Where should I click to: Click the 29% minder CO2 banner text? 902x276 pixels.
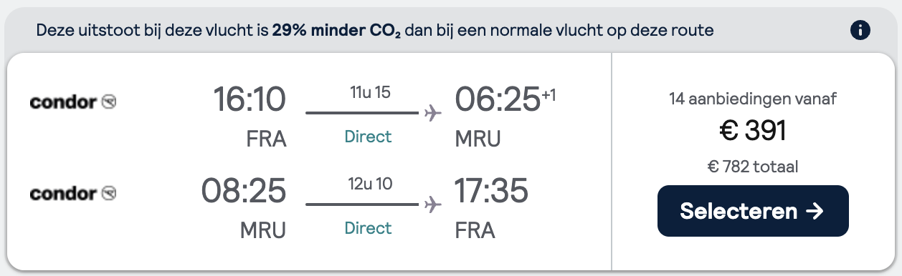coord(336,31)
